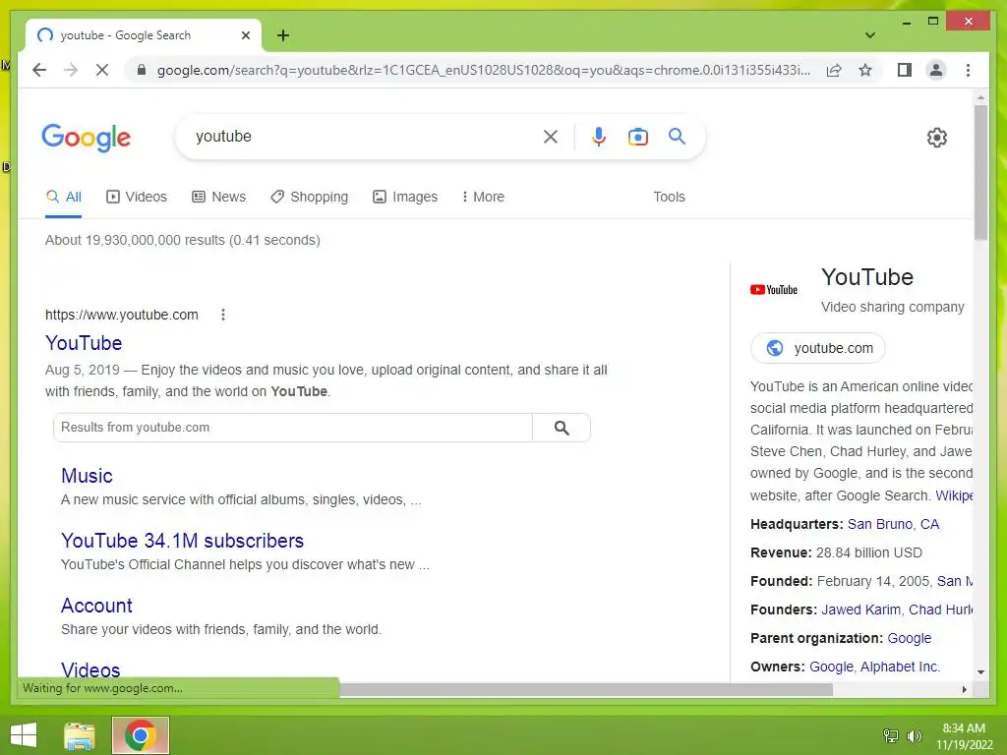1007x755 pixels.
Task: Open the San Bruno, CA headquarters link
Action: coord(893,524)
